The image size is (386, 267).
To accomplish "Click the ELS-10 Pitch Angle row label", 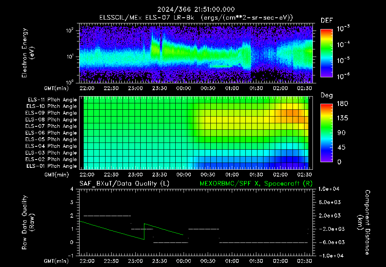I will pyautogui.click(x=52, y=106).
